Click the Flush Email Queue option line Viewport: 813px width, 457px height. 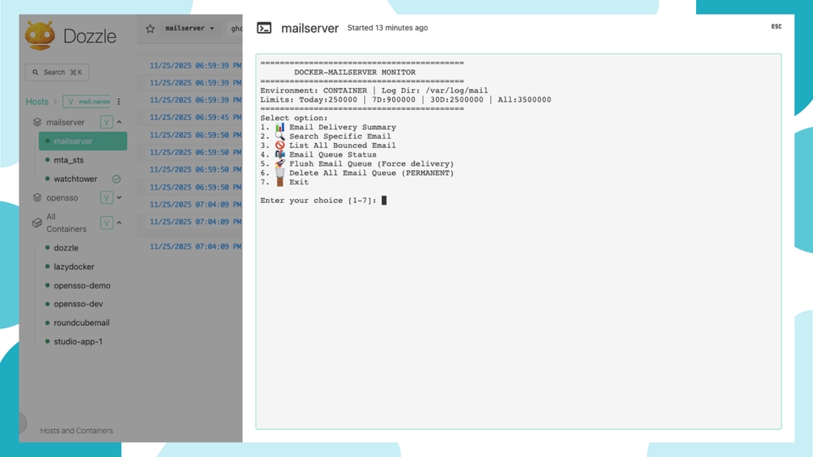coord(357,163)
